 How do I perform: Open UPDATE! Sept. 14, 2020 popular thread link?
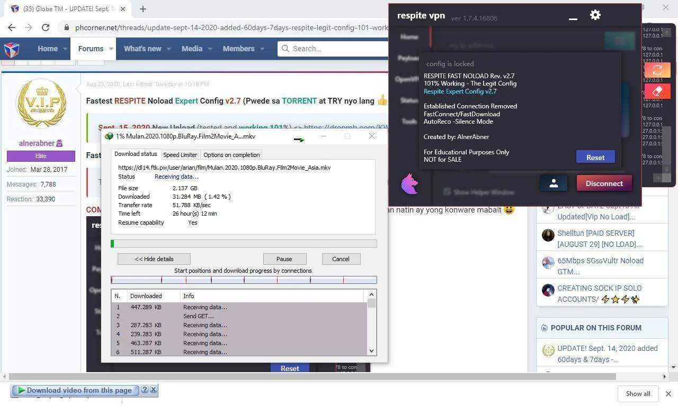(608, 354)
